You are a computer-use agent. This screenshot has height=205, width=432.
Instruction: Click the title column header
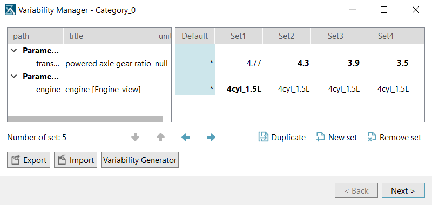pos(109,36)
